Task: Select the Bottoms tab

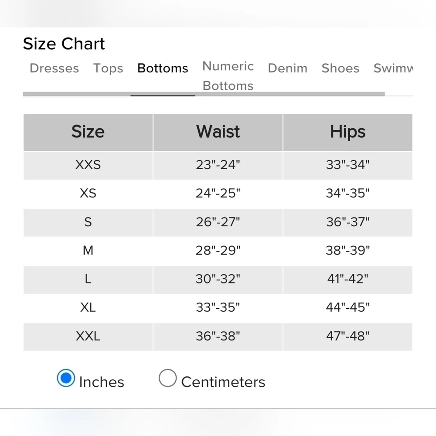Action: coord(163,68)
